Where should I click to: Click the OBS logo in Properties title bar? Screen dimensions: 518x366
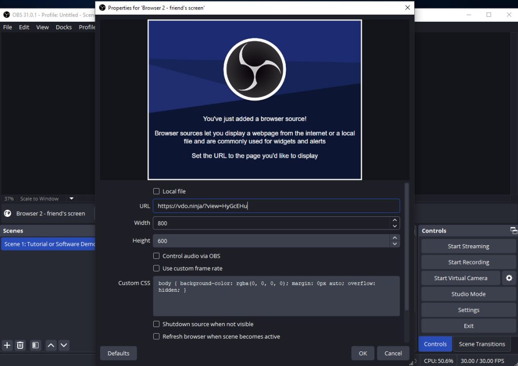(x=102, y=8)
